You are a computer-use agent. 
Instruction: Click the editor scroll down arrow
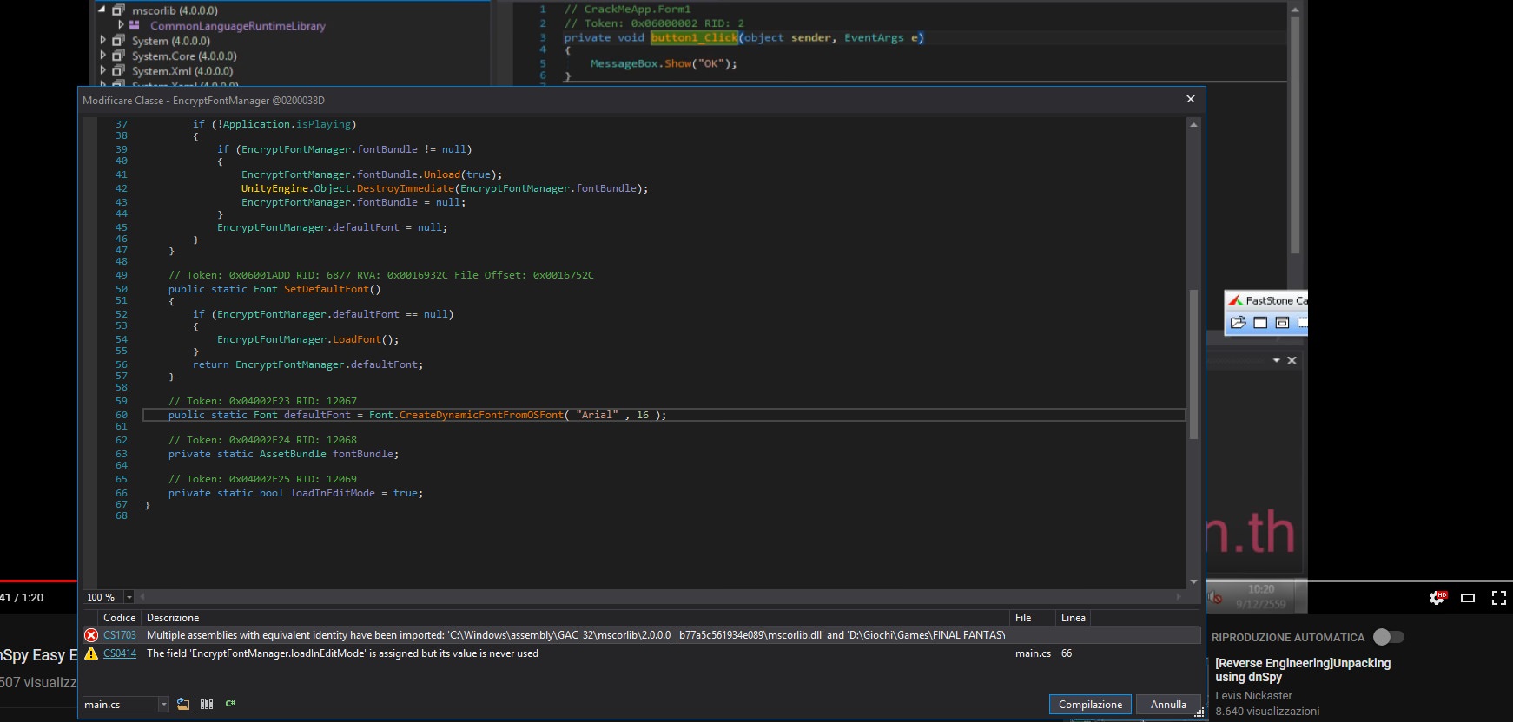[1193, 581]
